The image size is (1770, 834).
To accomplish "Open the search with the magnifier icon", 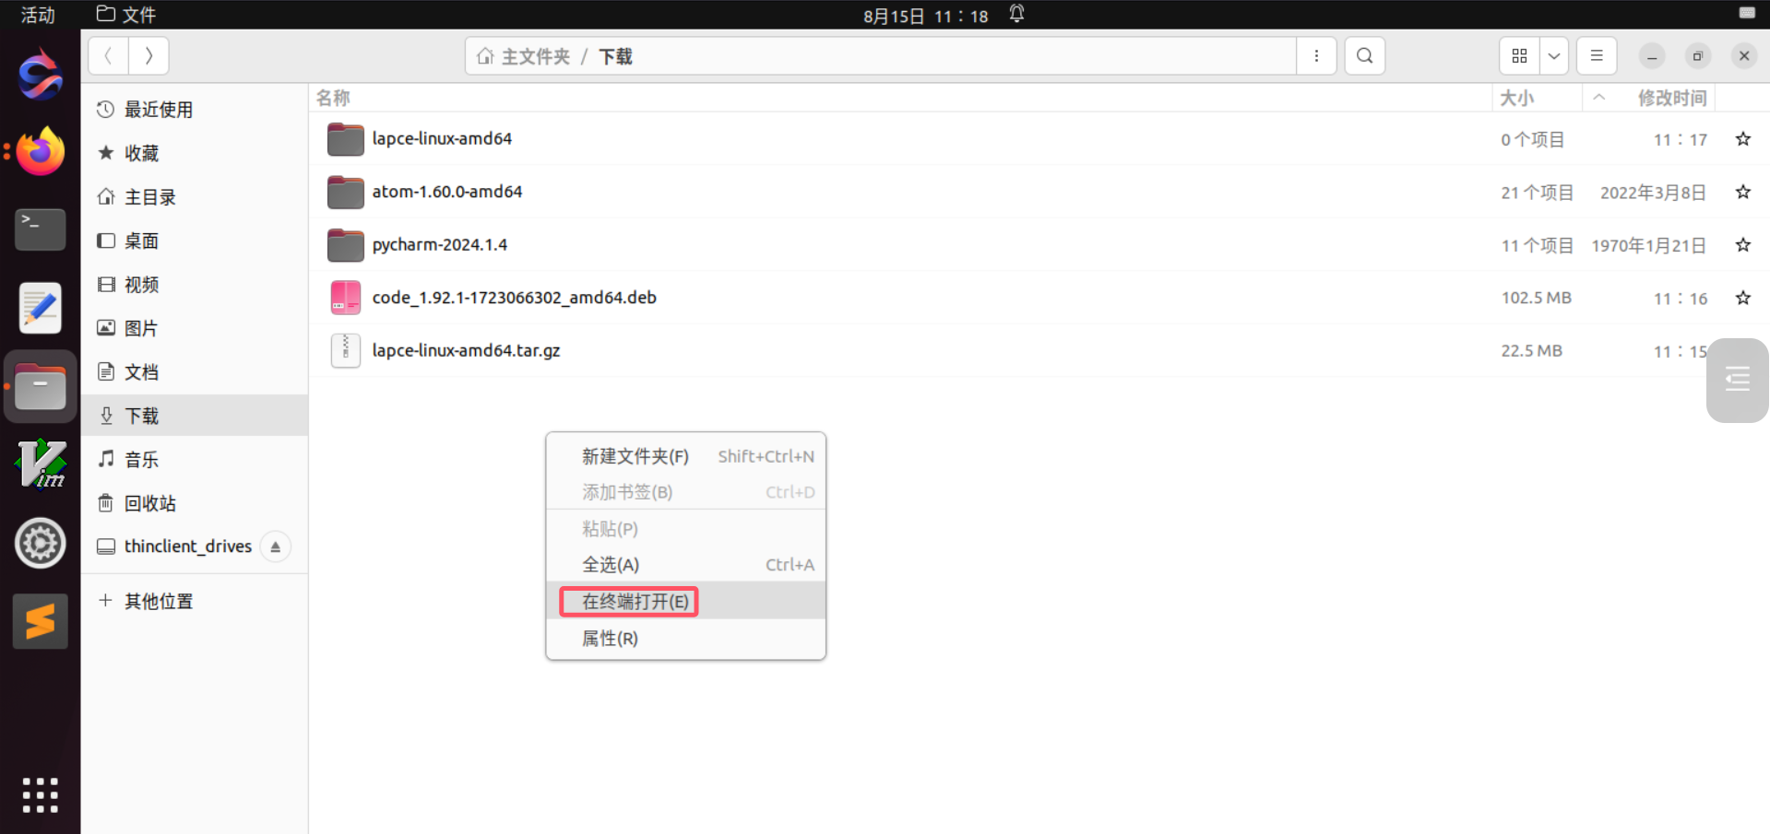I will pyautogui.click(x=1364, y=56).
